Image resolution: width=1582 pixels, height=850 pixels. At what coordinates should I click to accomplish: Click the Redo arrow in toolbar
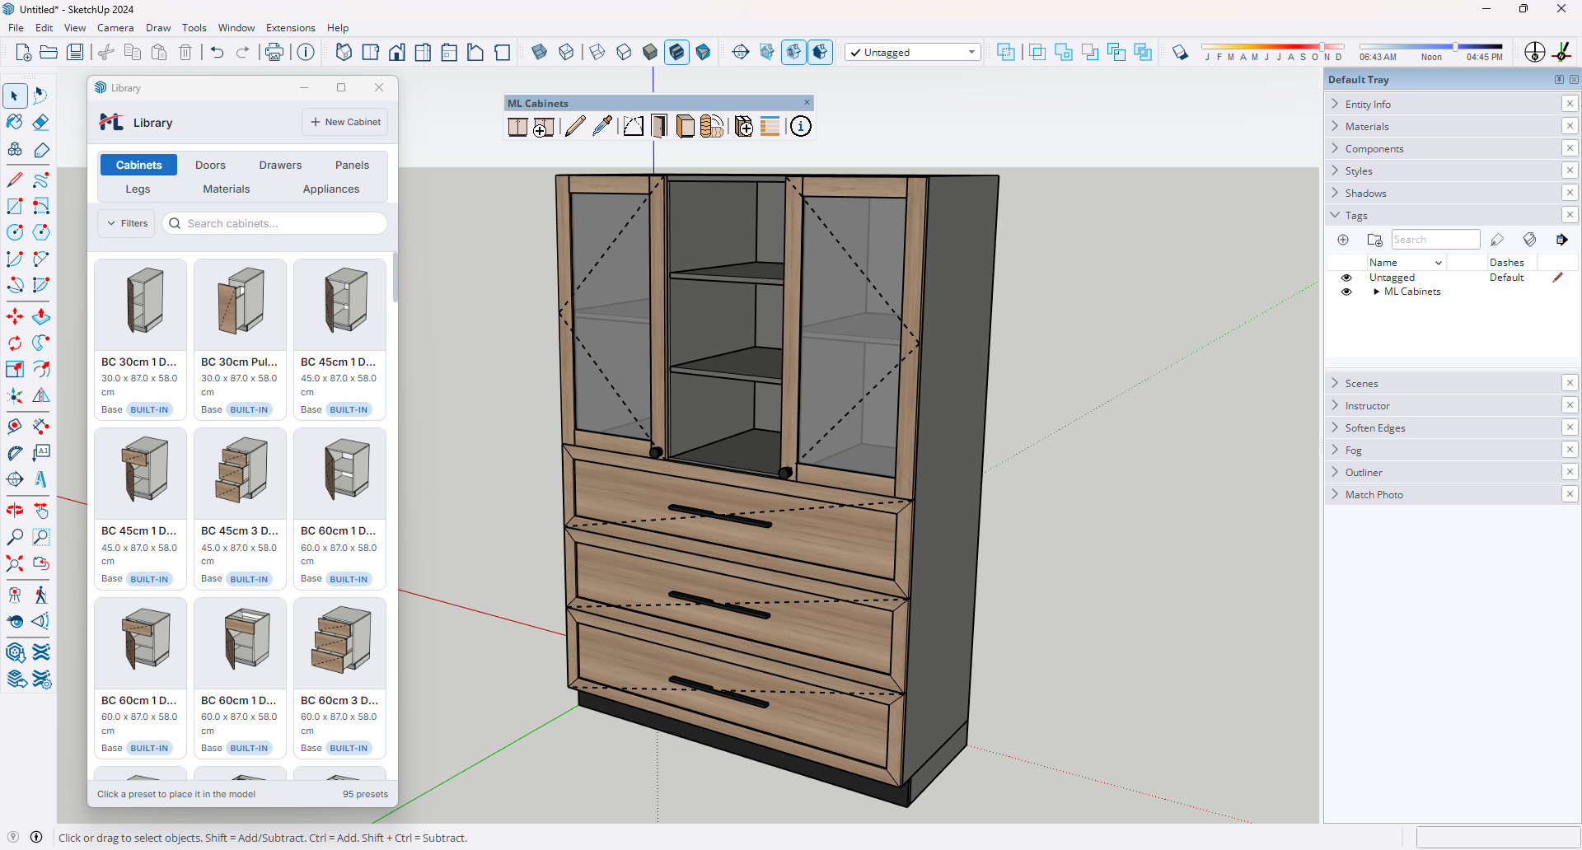pos(243,52)
